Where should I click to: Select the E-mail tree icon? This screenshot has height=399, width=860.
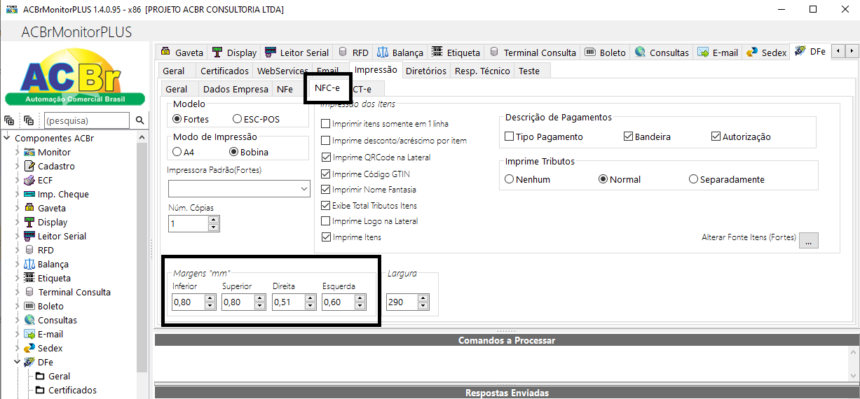pos(29,334)
